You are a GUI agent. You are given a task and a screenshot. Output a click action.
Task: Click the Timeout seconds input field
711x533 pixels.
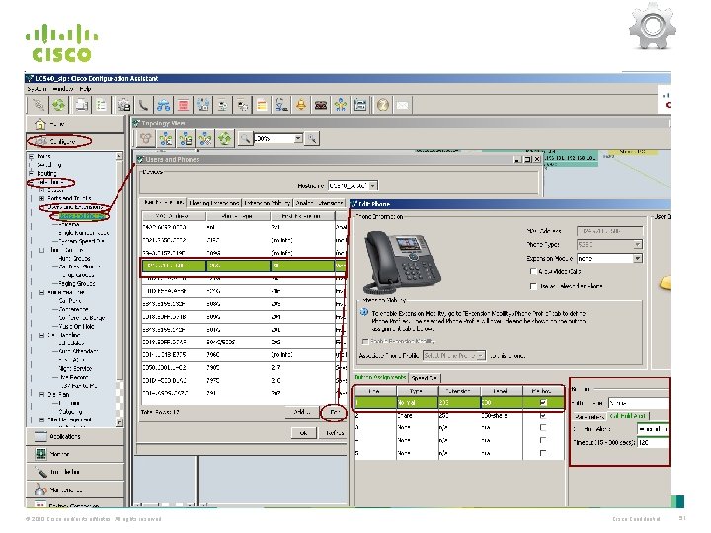pos(652,442)
